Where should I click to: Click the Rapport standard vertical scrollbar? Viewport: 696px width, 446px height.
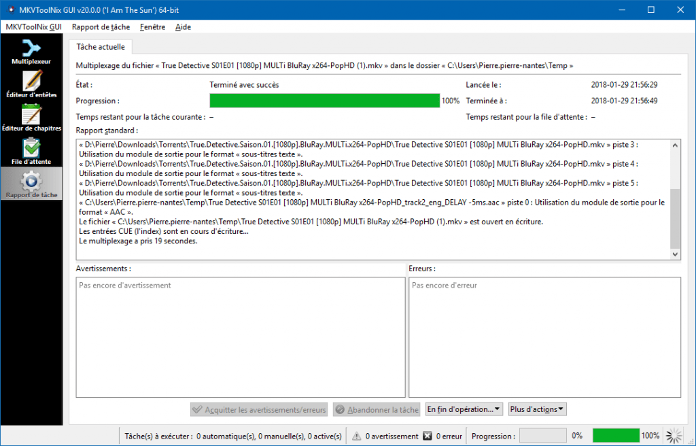pos(675,218)
